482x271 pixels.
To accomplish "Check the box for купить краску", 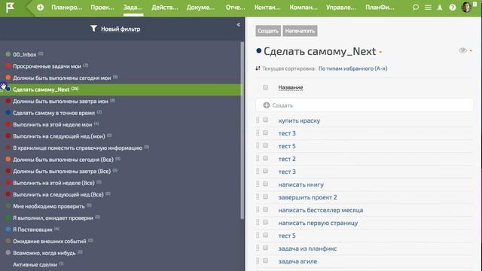I will tap(265, 120).
